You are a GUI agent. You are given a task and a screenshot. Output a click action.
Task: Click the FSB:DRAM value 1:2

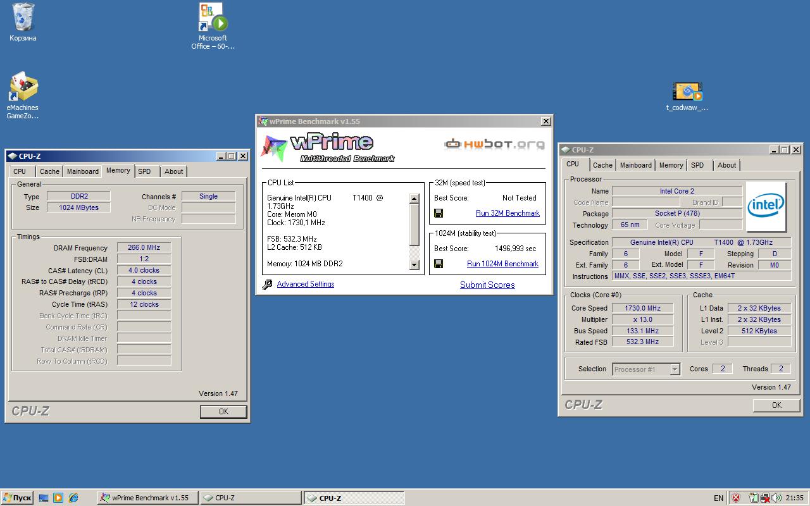pyautogui.click(x=144, y=259)
